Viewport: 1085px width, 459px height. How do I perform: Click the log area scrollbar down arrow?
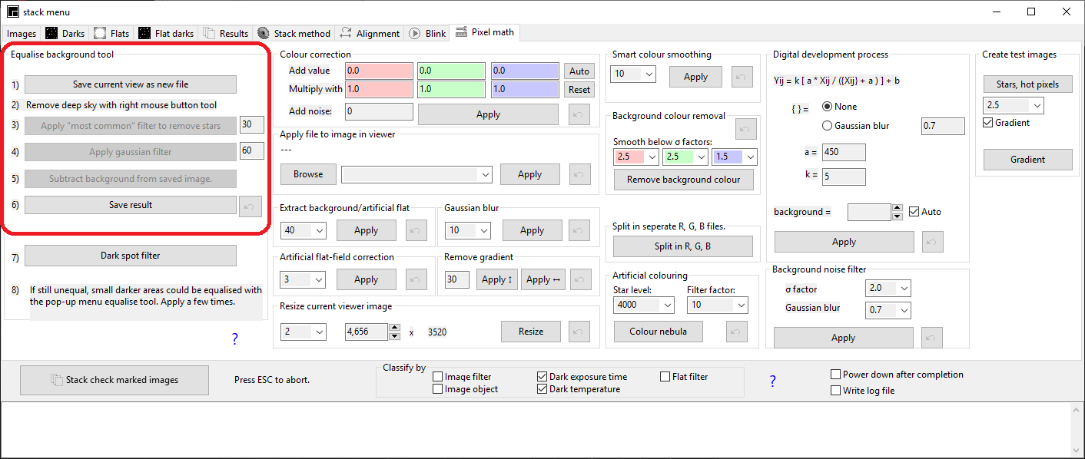[1077, 451]
